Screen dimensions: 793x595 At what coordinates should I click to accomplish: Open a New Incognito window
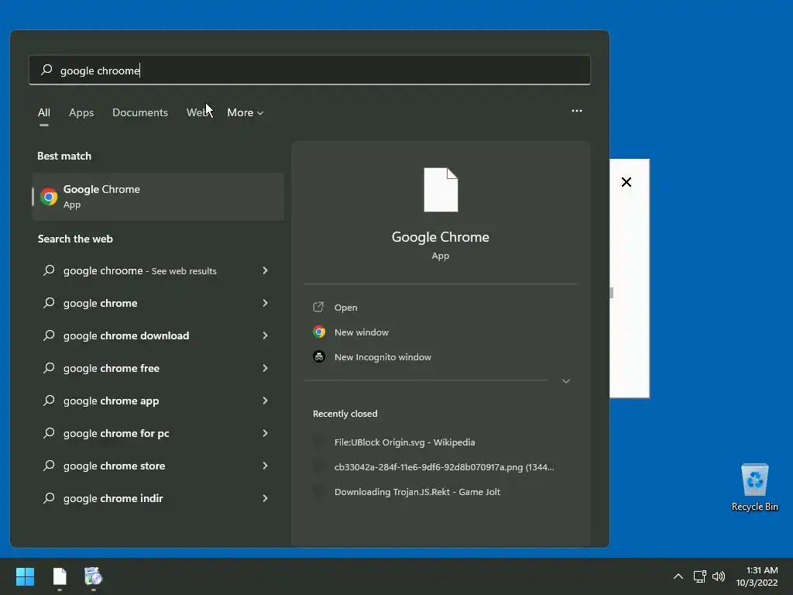(x=383, y=356)
